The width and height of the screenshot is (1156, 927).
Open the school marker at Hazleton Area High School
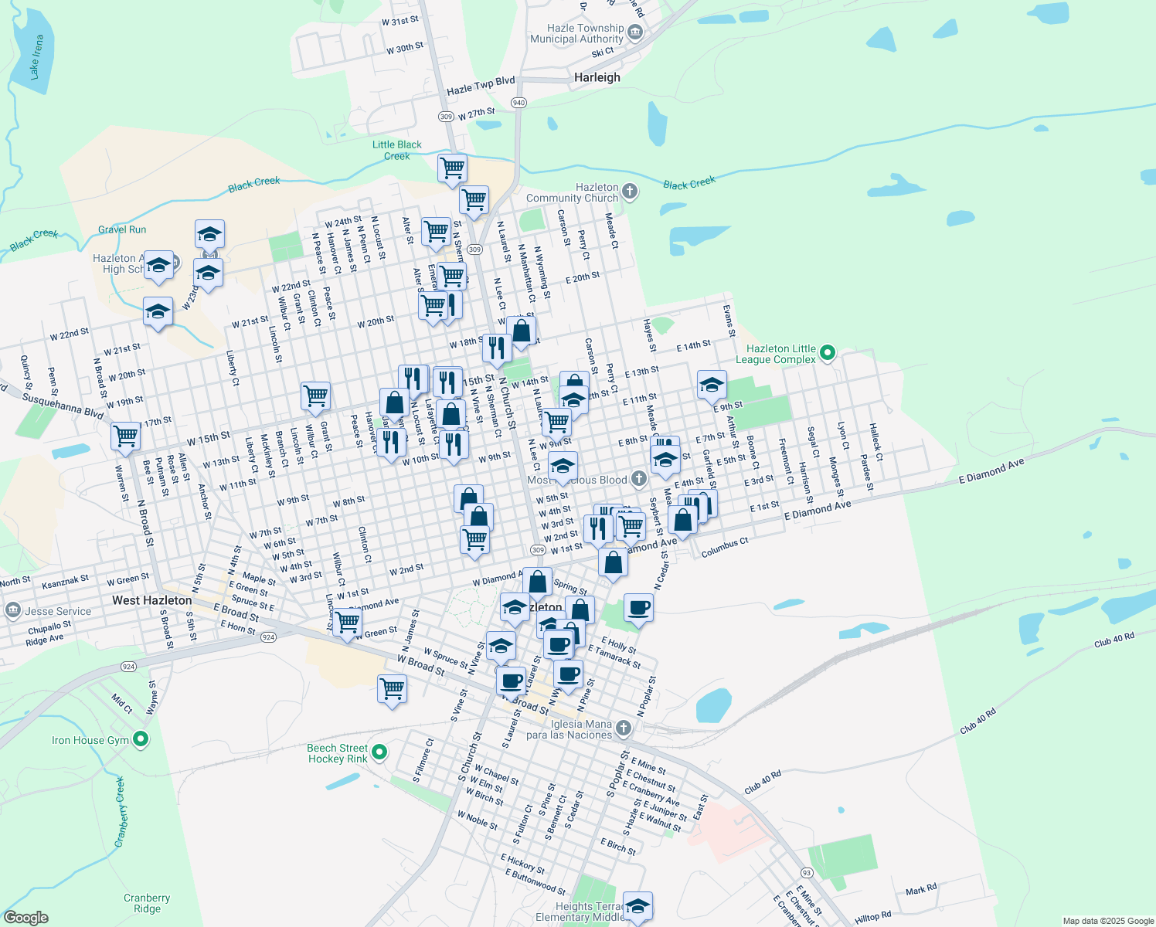[158, 267]
